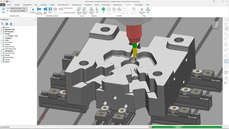This screenshot has width=229, height=129.
Task: Open the Tool dropdown in Simulation Path
Action: (x=19, y=11)
